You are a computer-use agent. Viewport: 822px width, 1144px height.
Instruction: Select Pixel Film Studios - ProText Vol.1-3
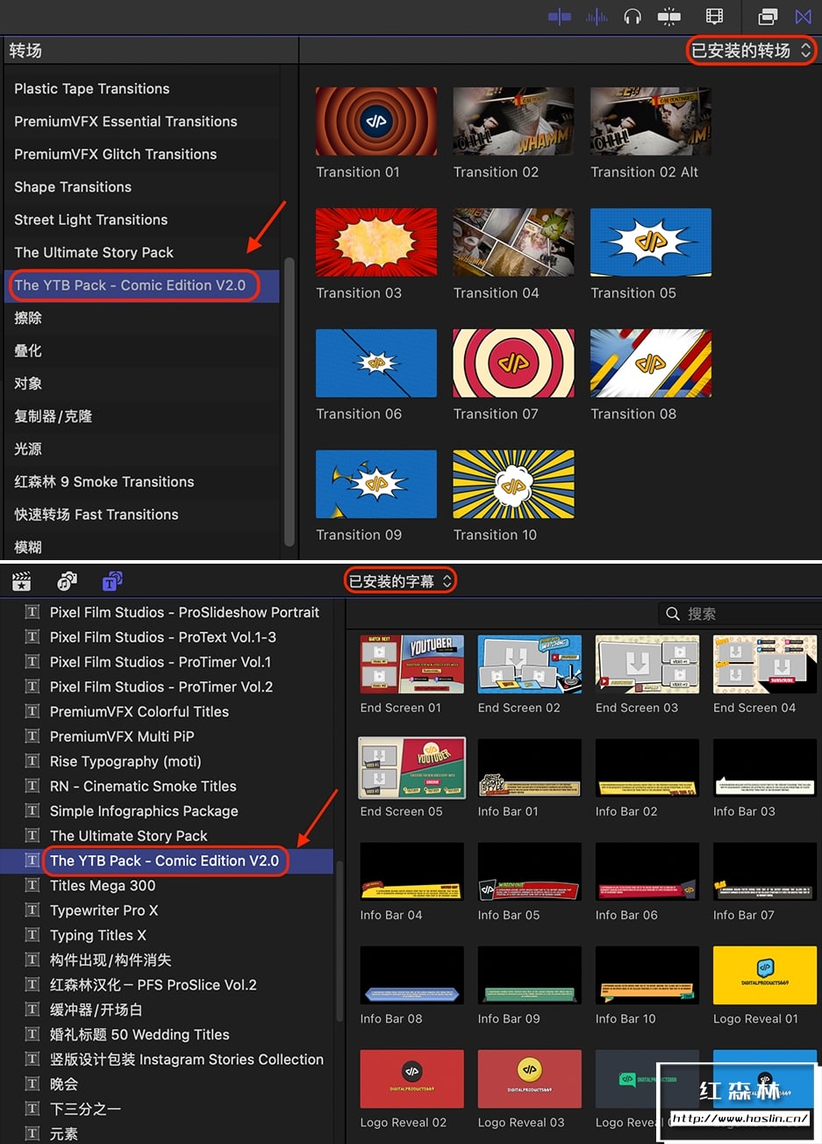[163, 637]
